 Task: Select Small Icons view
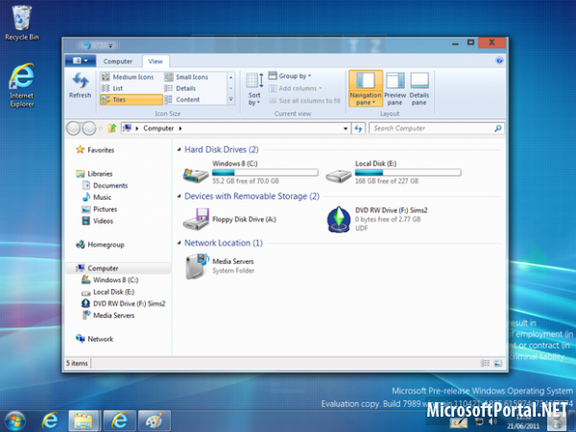tap(186, 77)
